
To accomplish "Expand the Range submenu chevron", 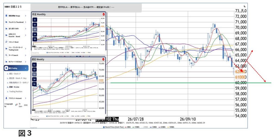I will pos(26,15).
